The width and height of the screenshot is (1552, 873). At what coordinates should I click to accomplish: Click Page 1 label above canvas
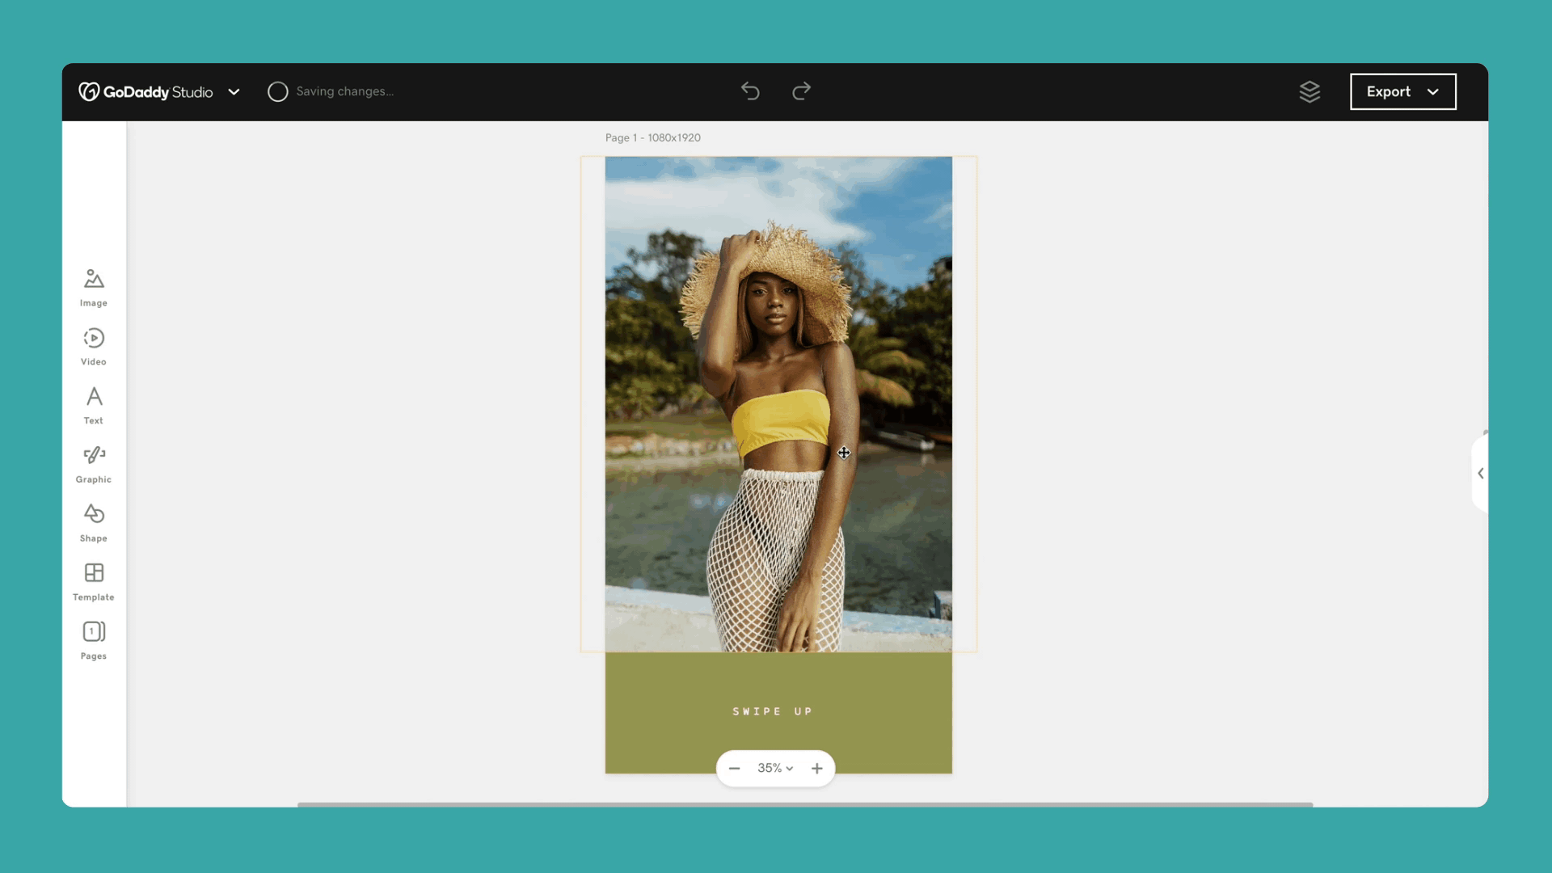click(652, 137)
